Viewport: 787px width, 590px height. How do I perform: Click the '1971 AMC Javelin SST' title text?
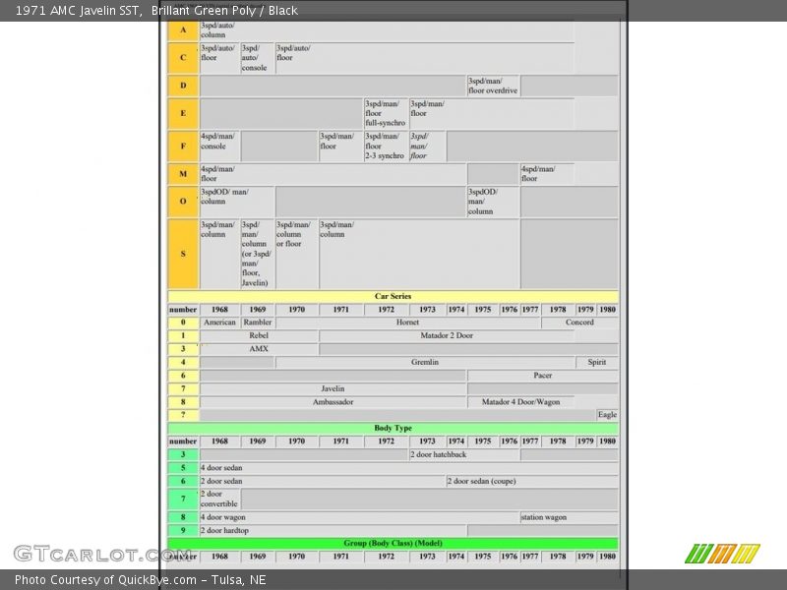78,11
